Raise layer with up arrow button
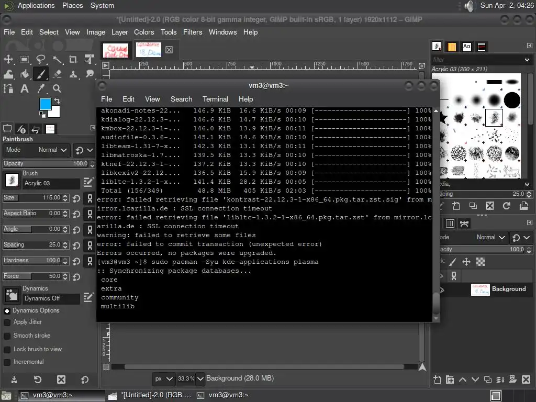Viewport: 536px width, 402px height. (x=463, y=379)
